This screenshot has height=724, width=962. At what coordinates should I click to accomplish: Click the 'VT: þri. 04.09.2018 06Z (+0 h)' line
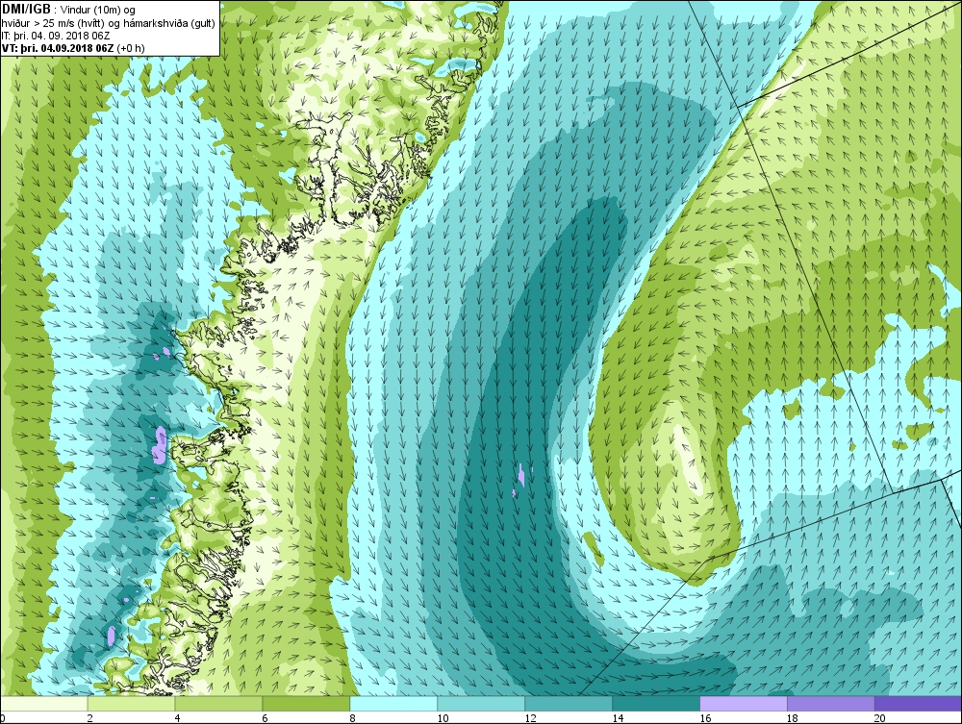[73, 48]
